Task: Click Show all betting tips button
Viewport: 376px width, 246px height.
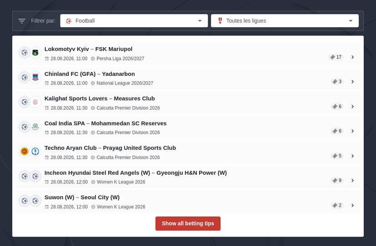Action: [x=188, y=223]
